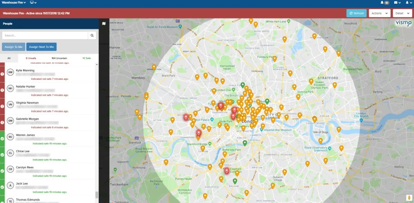Select Warren James's WJ avatar
The image size is (414, 203).
point(10,137)
